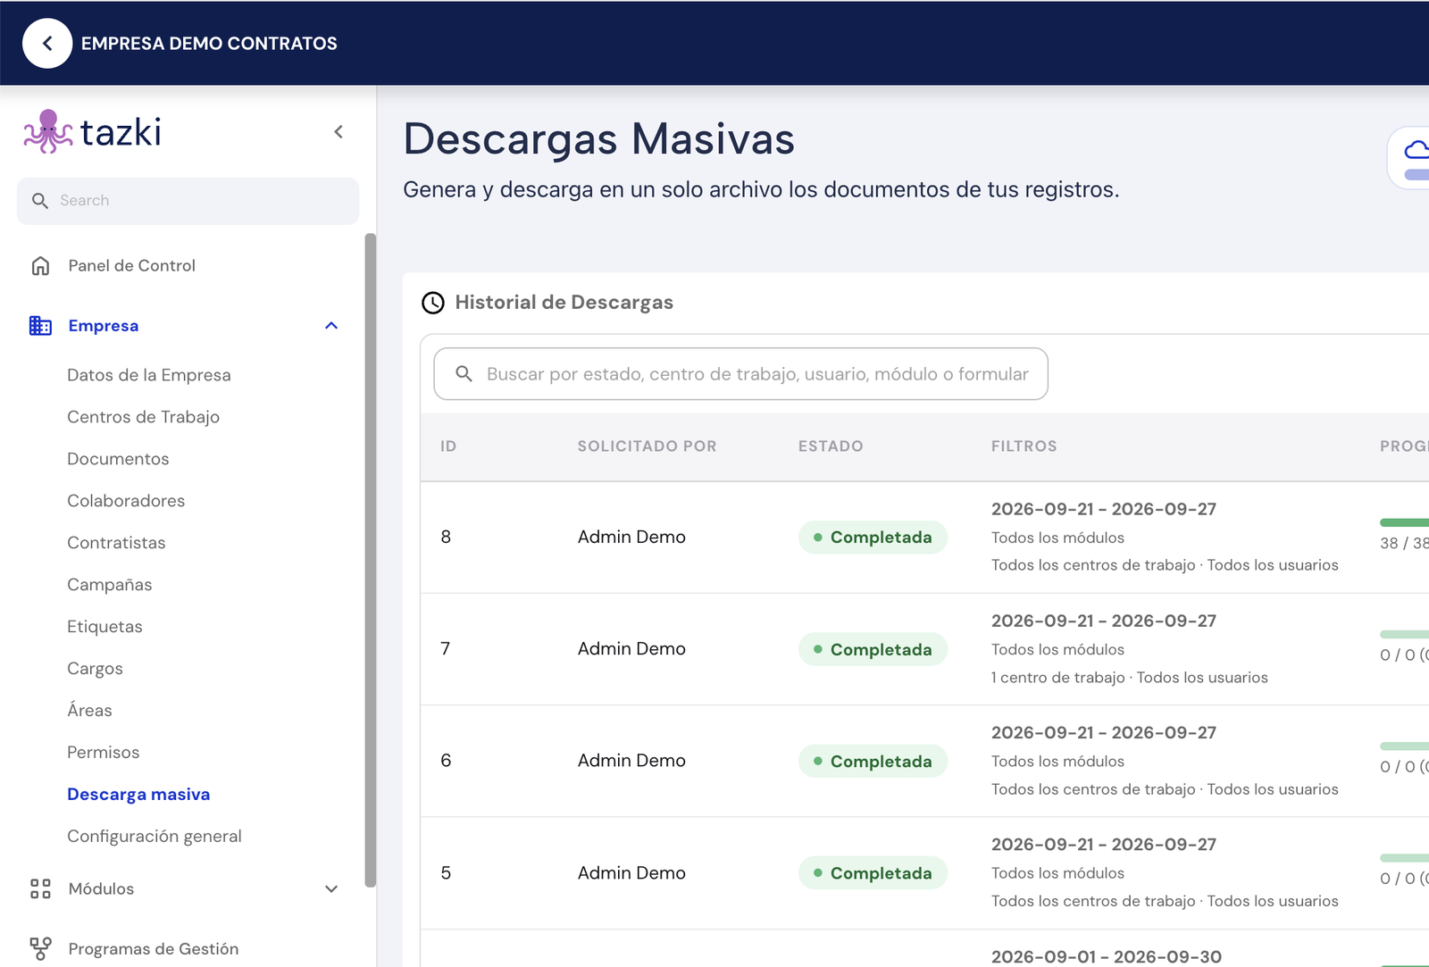
Task: Click the ESTADO column header
Action: 831,446
